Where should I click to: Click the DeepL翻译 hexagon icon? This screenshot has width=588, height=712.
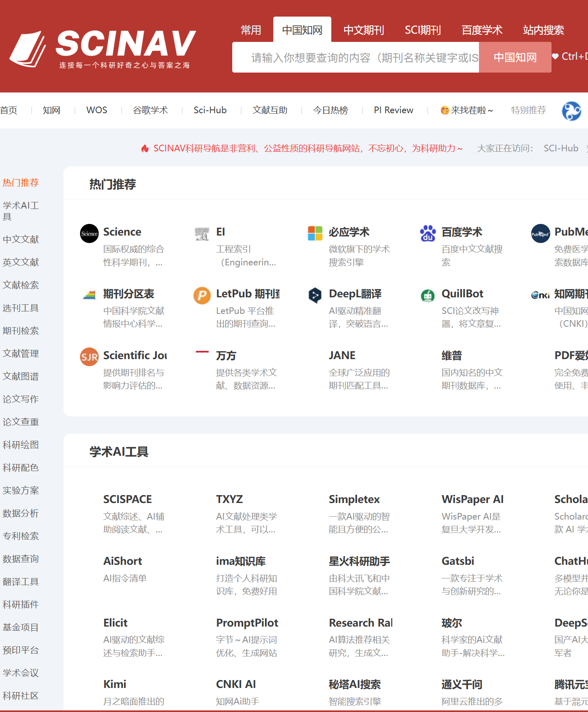315,295
